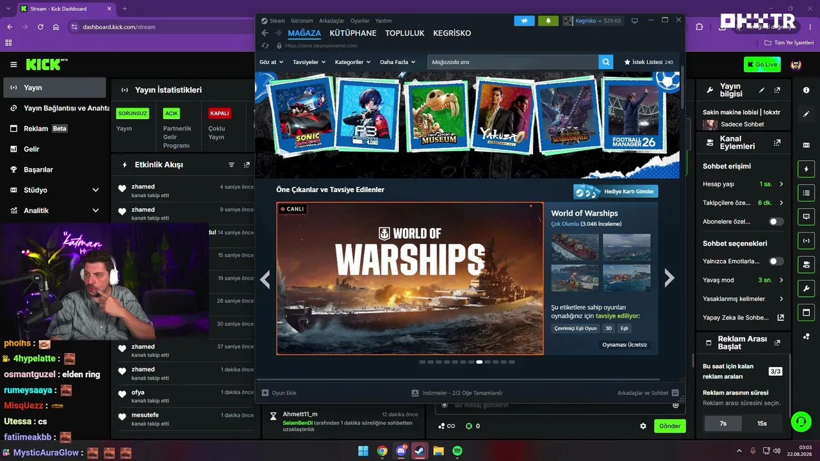Screen dimensions: 820x461
Task: Open the Steam menu
Action: [273, 20]
